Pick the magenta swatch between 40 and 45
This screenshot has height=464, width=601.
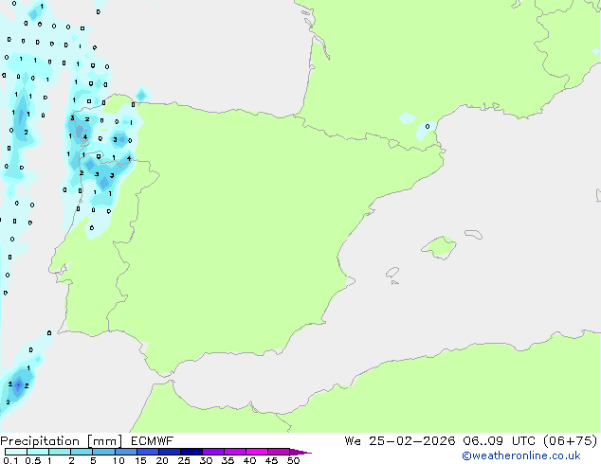[258, 453]
